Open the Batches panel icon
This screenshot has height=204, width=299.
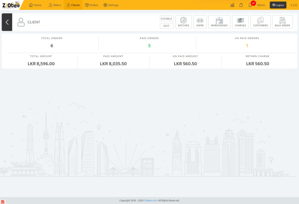pyautogui.click(x=183, y=21)
